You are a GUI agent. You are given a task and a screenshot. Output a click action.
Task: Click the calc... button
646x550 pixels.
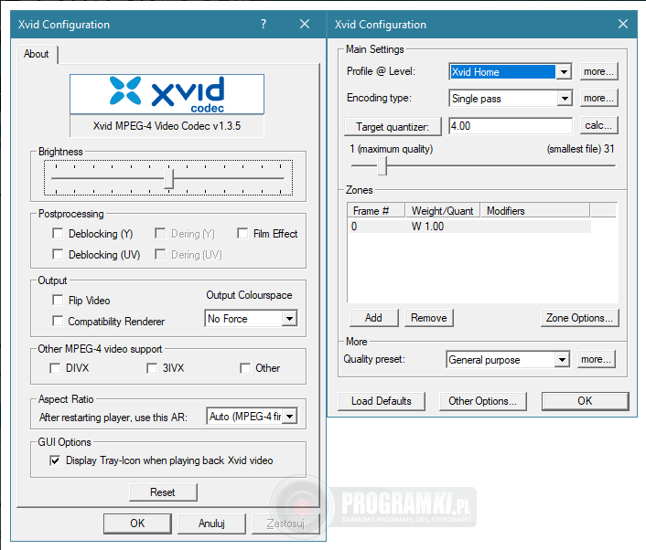coord(599,125)
